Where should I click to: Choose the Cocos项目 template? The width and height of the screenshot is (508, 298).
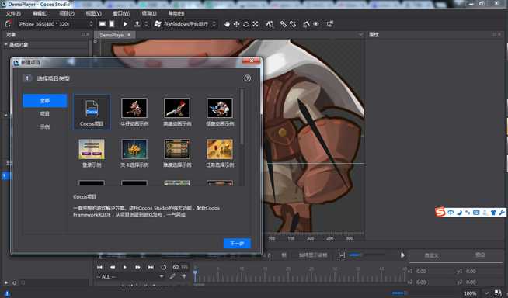point(92,112)
